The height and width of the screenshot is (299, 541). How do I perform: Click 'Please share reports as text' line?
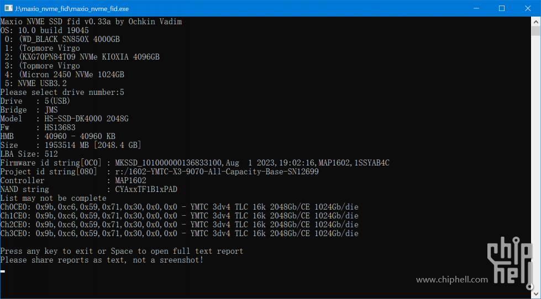pyautogui.click(x=102, y=260)
